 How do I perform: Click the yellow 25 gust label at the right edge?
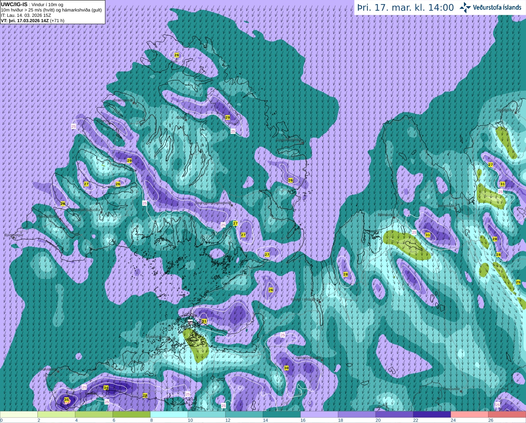(x=518, y=282)
